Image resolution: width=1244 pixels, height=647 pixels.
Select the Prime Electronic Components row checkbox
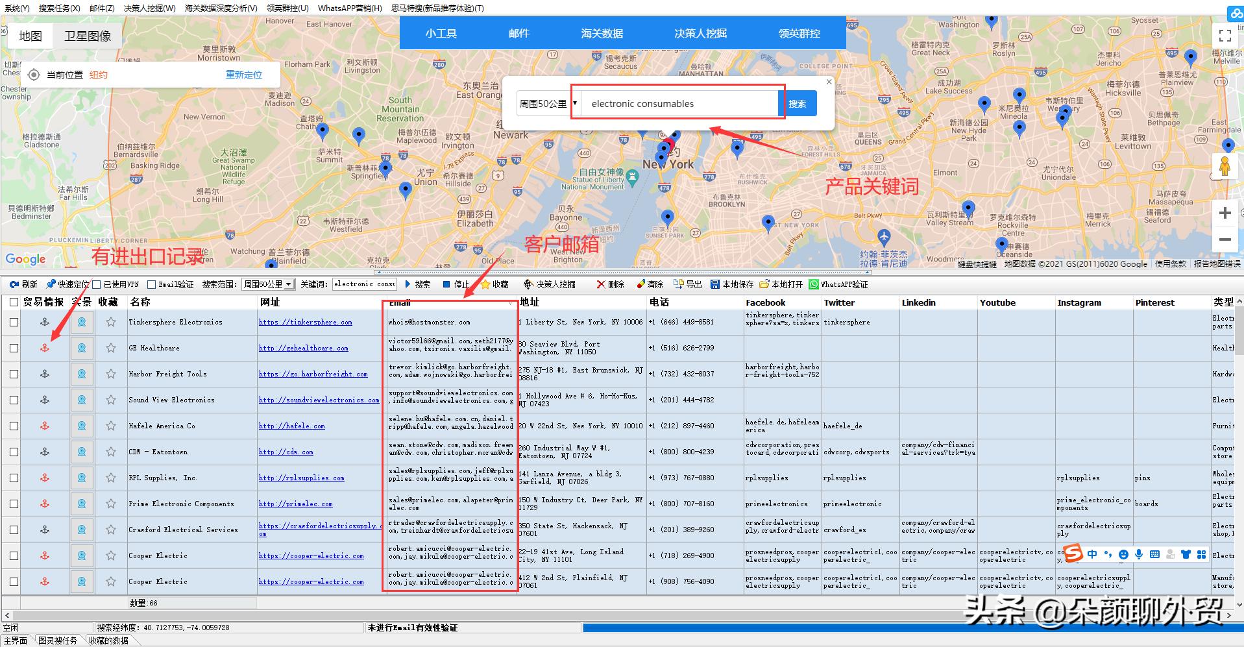click(x=14, y=504)
